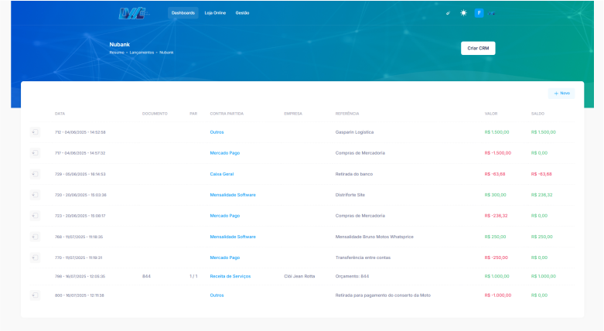Click the Novo button
This screenshot has height=331, width=604.
point(561,94)
